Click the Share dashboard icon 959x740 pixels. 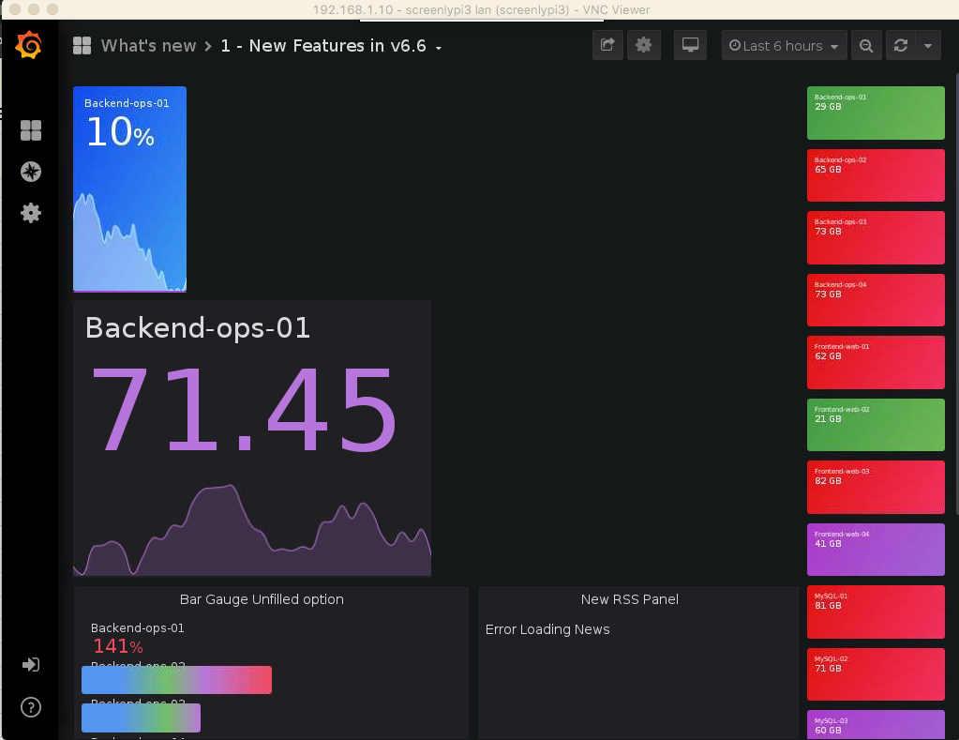607,44
